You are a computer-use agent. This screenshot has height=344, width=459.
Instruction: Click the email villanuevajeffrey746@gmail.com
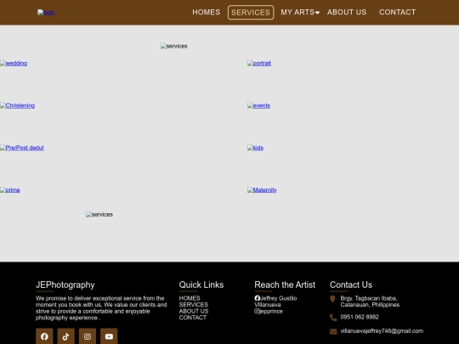(382, 331)
